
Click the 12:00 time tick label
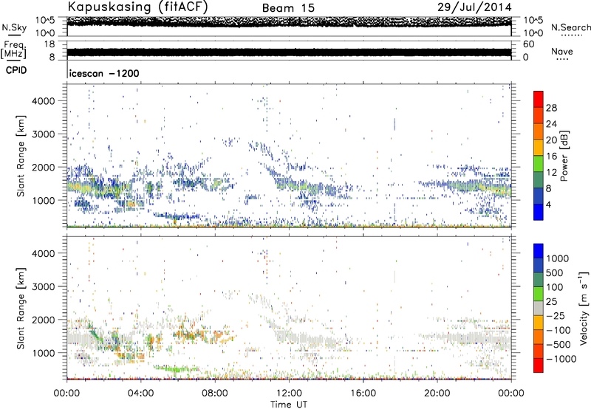(x=289, y=393)
